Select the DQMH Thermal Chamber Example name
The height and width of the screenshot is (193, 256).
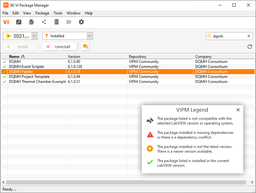pyautogui.click(x=37, y=82)
